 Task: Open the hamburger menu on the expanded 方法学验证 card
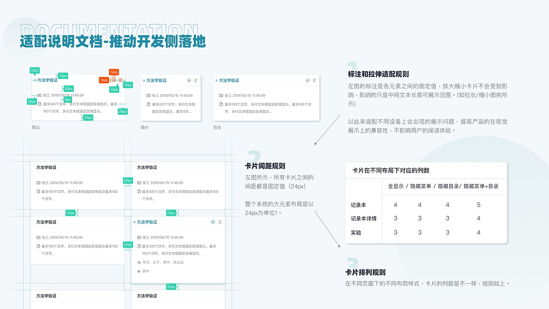(220, 222)
